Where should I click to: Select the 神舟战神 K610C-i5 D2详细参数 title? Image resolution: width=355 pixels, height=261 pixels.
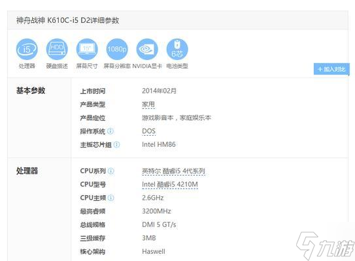click(x=67, y=20)
